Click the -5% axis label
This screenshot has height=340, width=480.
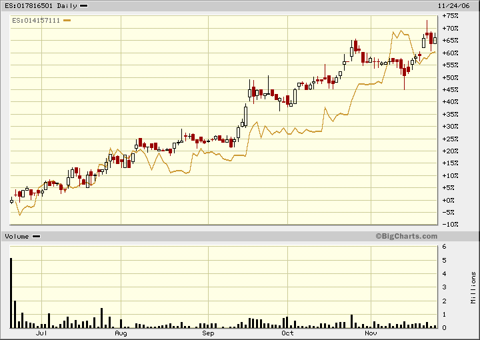click(450, 213)
